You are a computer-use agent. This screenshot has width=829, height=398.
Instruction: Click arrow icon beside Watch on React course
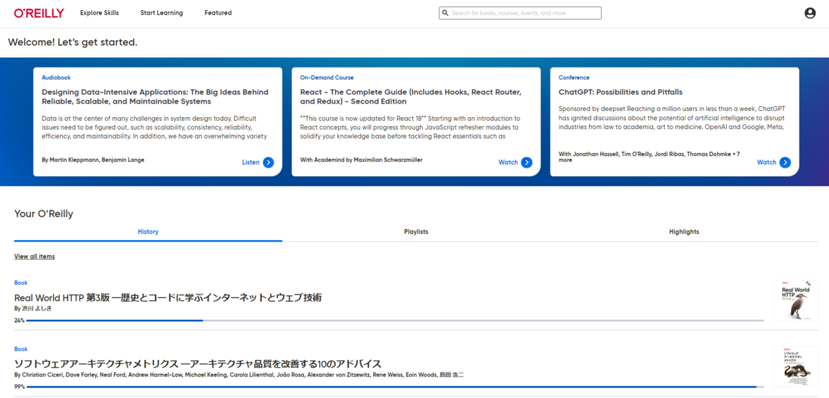point(526,163)
